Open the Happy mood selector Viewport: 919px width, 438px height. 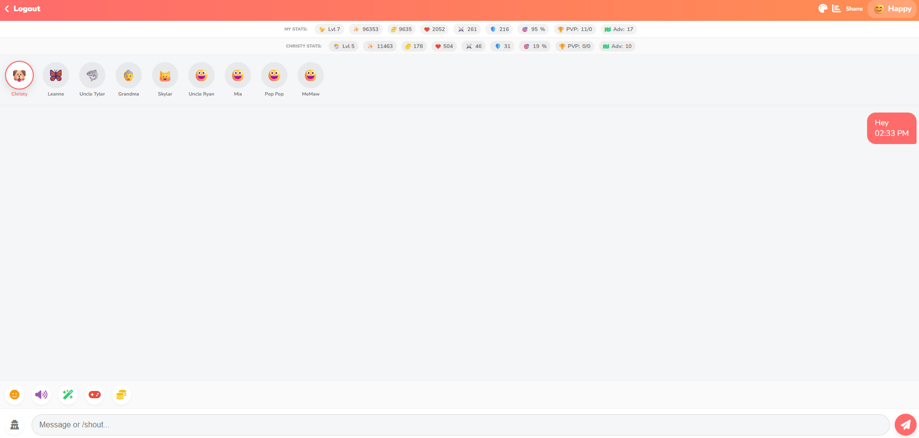(x=892, y=9)
